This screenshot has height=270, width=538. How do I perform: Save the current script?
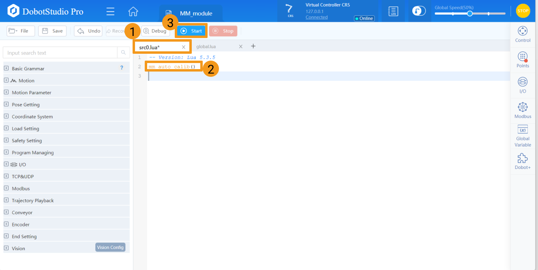click(x=52, y=31)
